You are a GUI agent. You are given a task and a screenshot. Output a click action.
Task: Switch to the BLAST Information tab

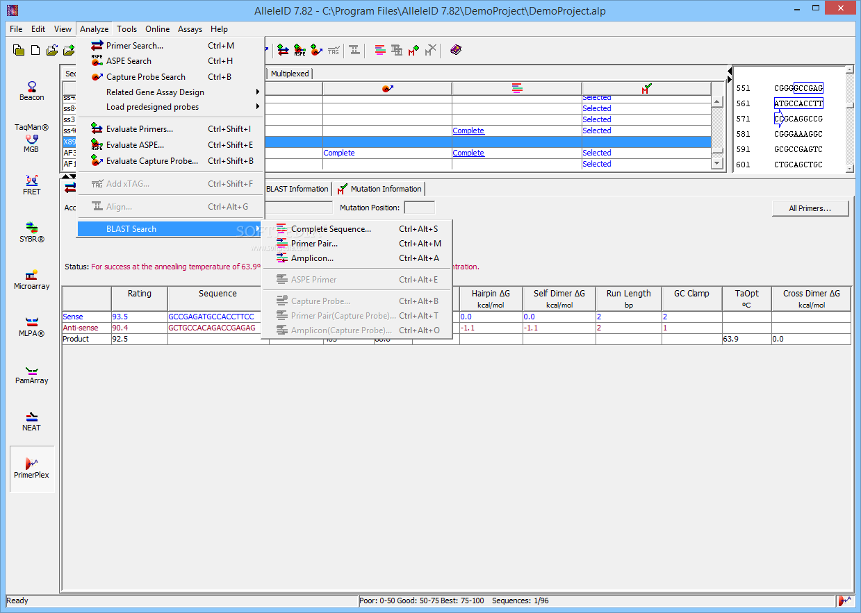pyautogui.click(x=297, y=189)
